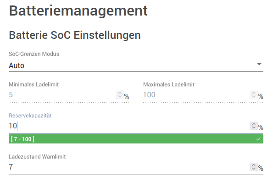Click the SoC-Grenzen Modus label
The width and height of the screenshot is (273, 175).
pyautogui.click(x=34, y=54)
